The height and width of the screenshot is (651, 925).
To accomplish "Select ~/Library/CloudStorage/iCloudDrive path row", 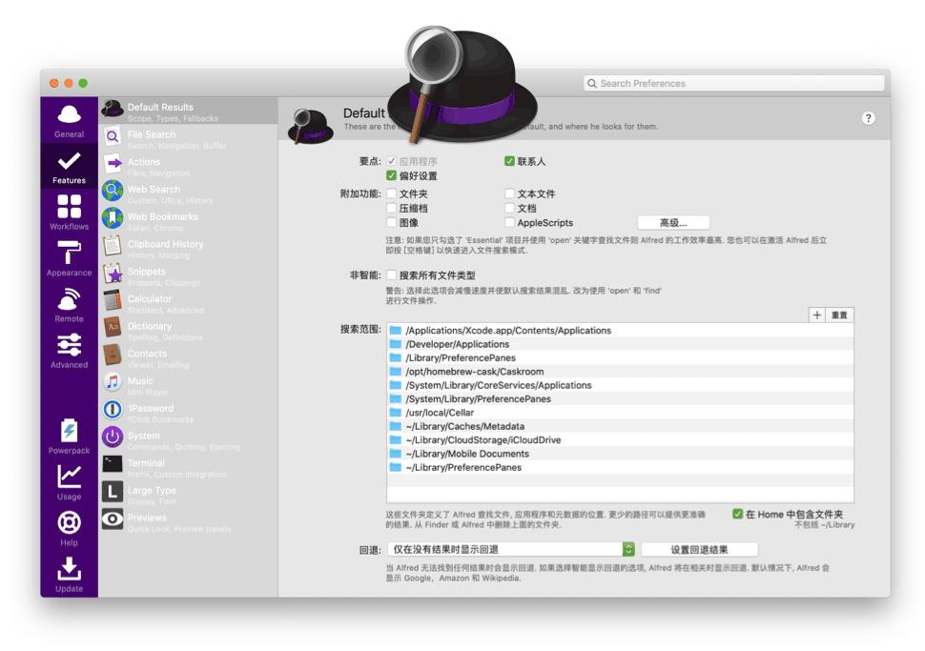I will click(x=620, y=440).
